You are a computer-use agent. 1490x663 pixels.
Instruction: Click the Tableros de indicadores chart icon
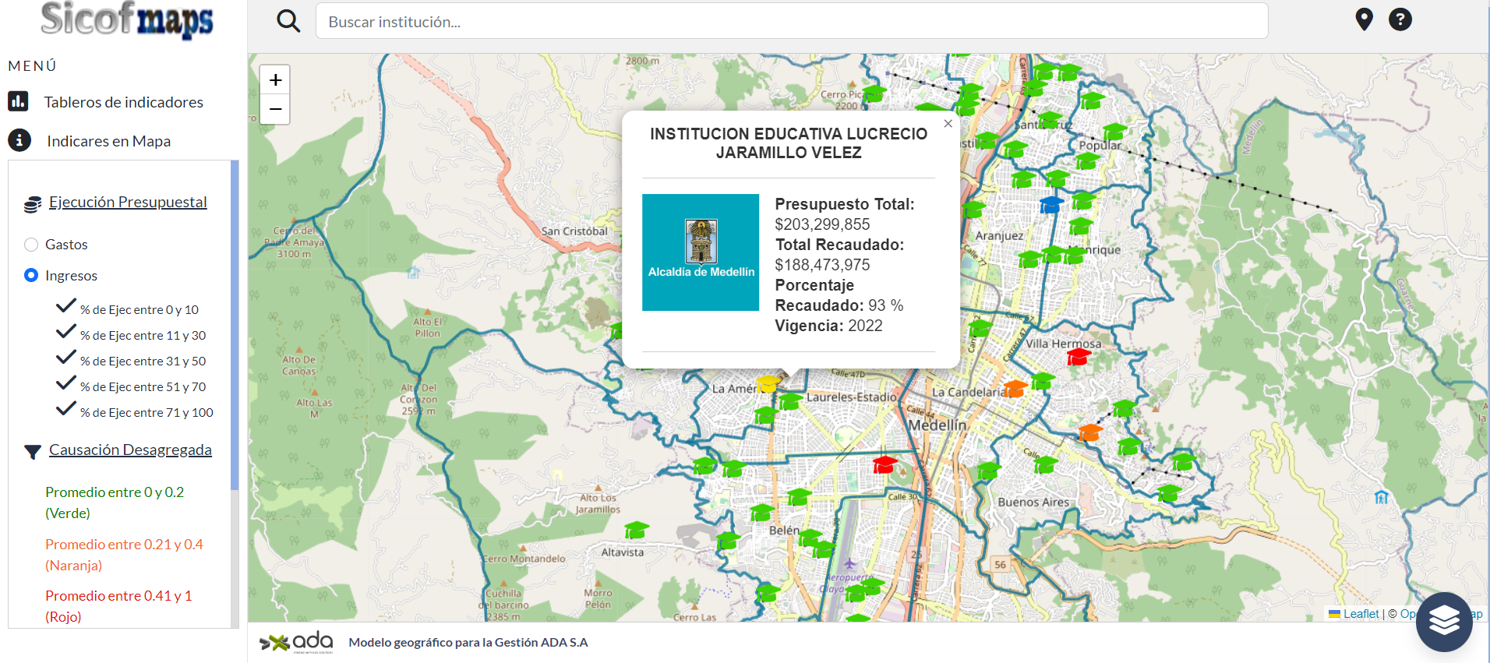point(19,101)
